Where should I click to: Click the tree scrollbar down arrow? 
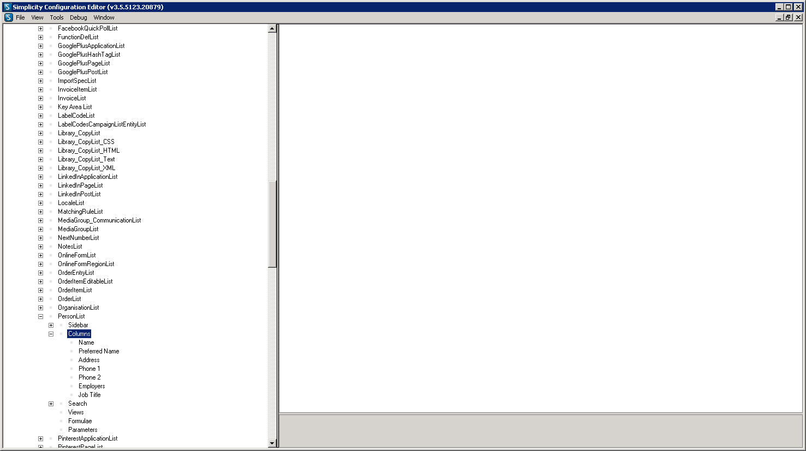coord(272,443)
